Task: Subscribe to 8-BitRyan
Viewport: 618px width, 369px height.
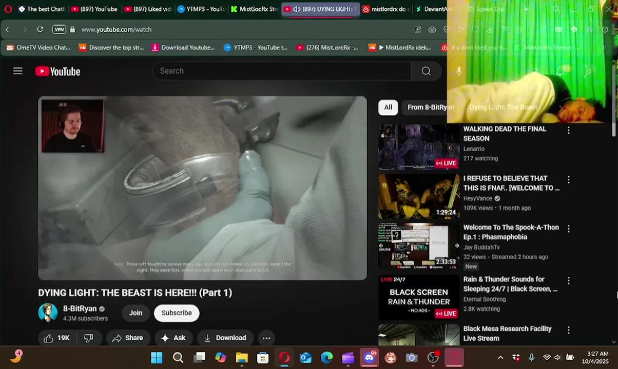Action: click(177, 313)
